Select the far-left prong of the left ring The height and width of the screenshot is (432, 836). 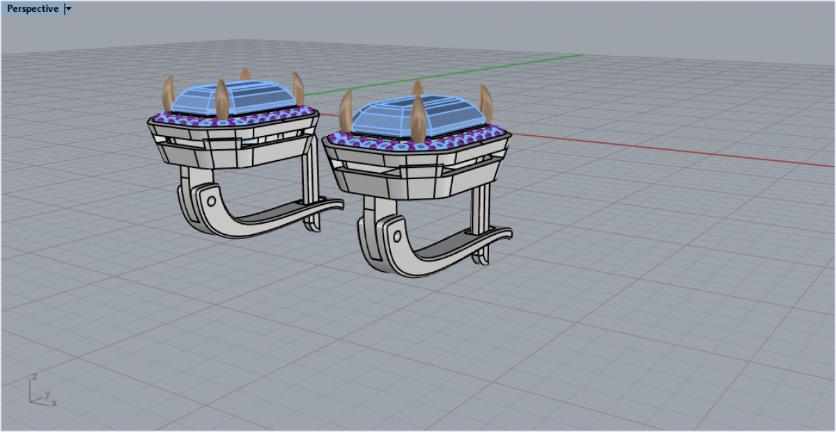pyautogui.click(x=168, y=92)
